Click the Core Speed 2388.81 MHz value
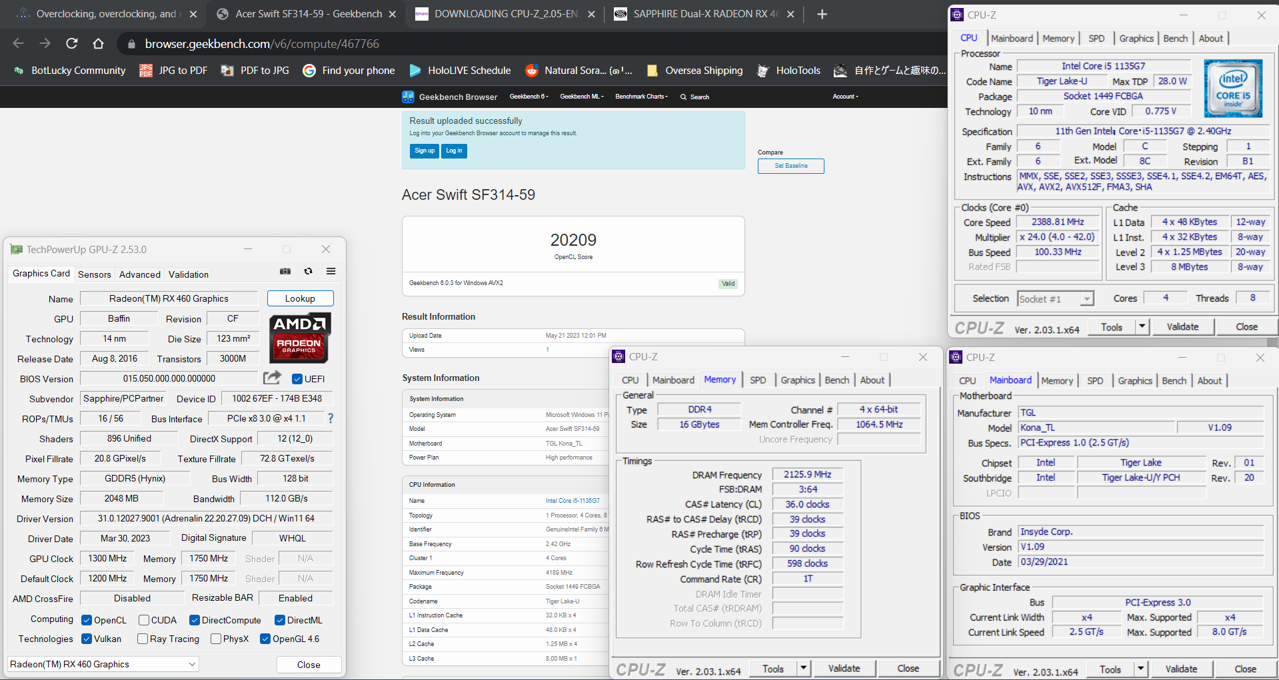Viewport: 1279px width, 680px height. pyautogui.click(x=1058, y=222)
